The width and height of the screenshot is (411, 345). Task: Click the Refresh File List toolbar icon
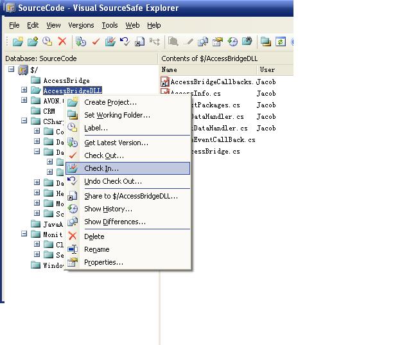click(280, 41)
